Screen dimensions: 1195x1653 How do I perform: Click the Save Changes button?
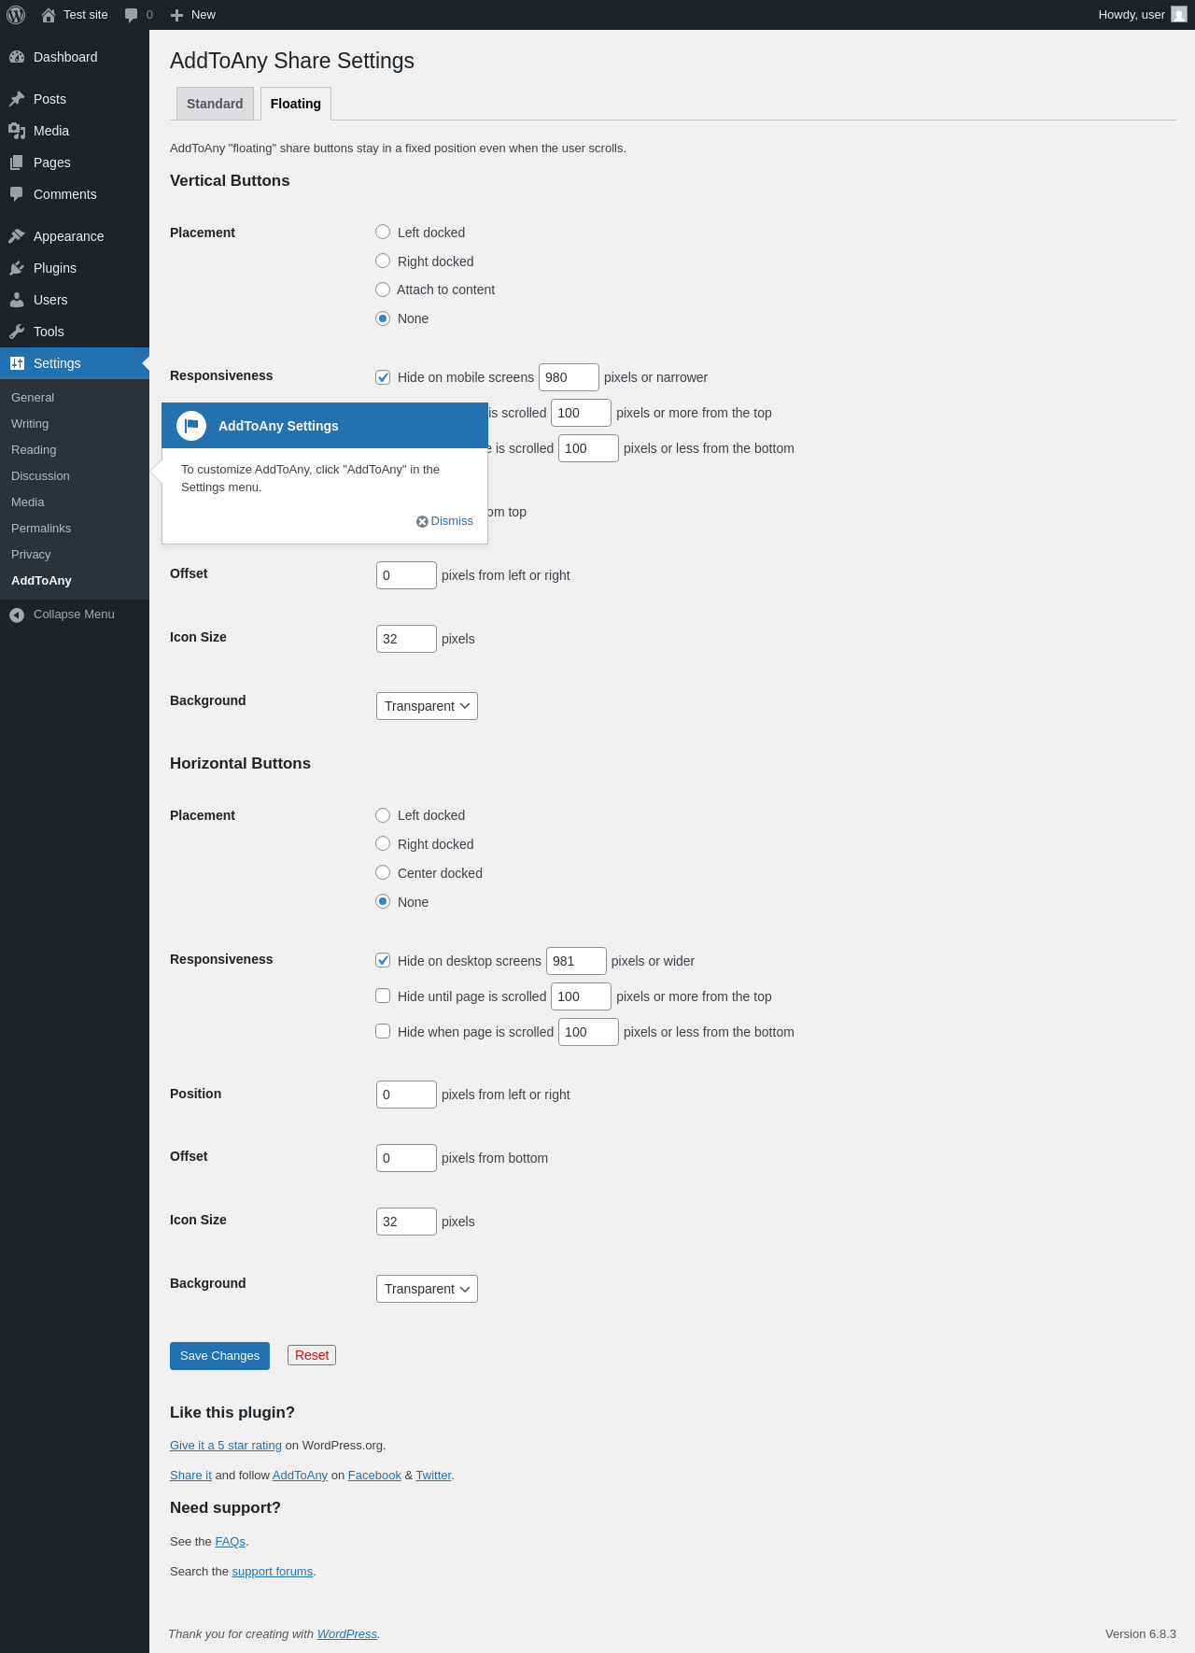(x=219, y=1356)
